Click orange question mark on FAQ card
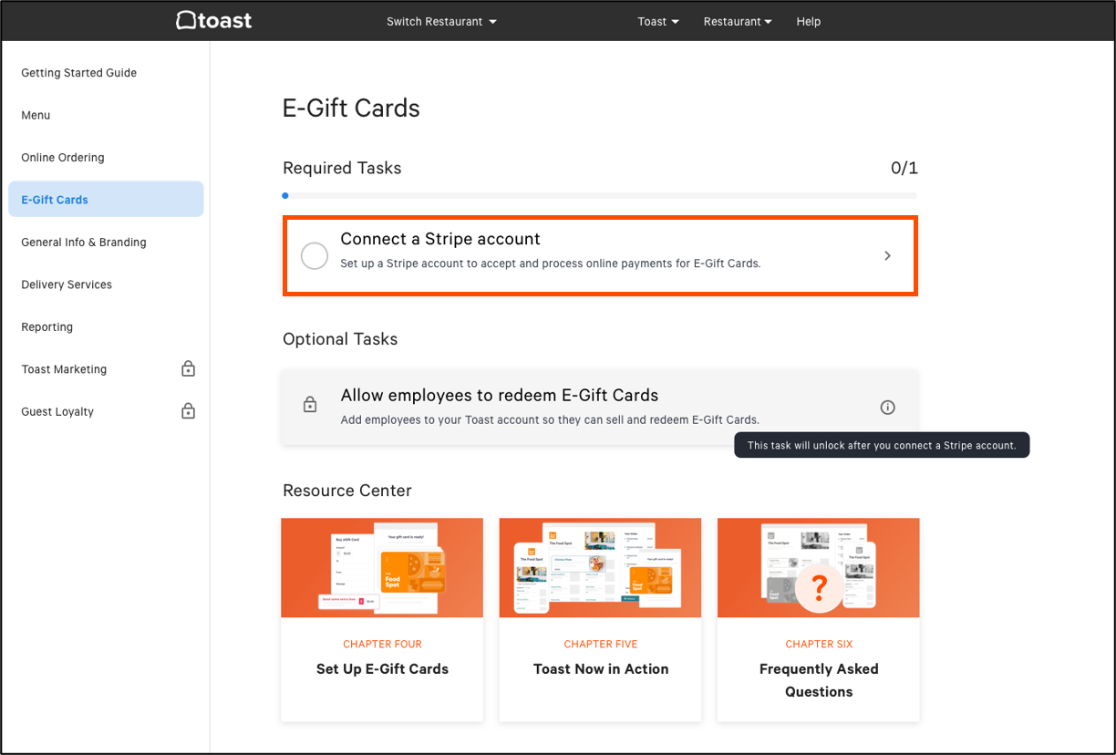The image size is (1116, 755). coord(819,589)
